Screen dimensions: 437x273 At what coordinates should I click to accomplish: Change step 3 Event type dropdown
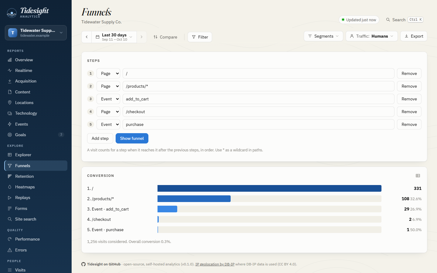[108, 99]
